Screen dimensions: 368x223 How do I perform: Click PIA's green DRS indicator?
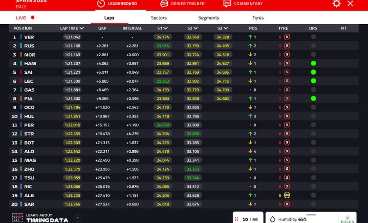pyautogui.click(x=313, y=99)
